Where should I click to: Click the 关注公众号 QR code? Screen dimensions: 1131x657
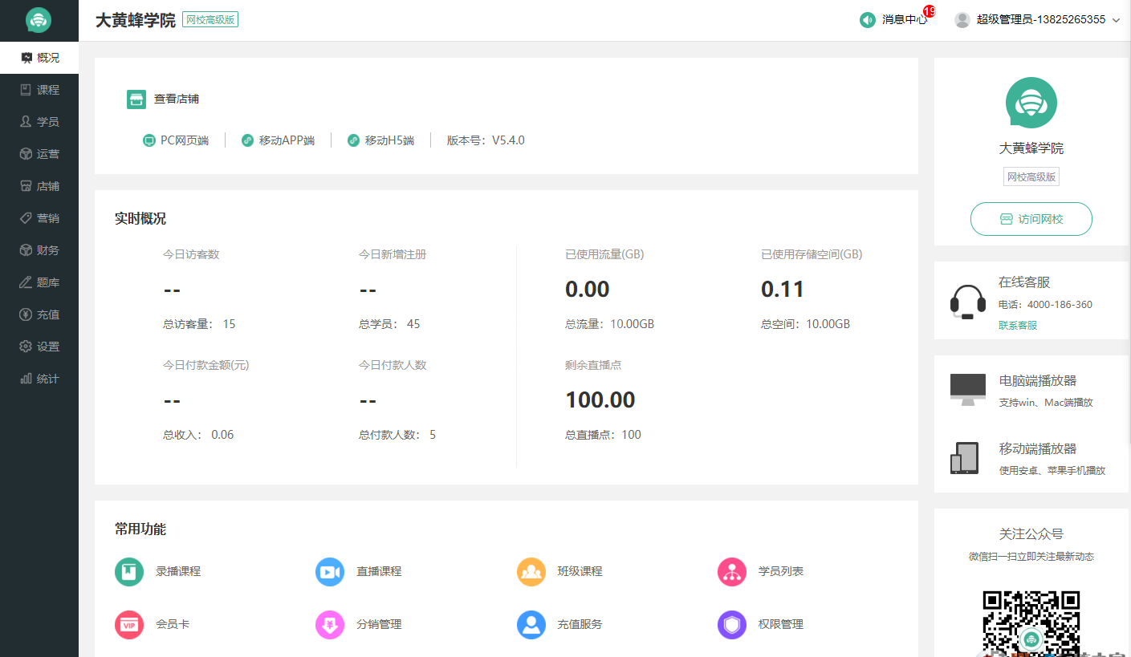tap(1031, 624)
